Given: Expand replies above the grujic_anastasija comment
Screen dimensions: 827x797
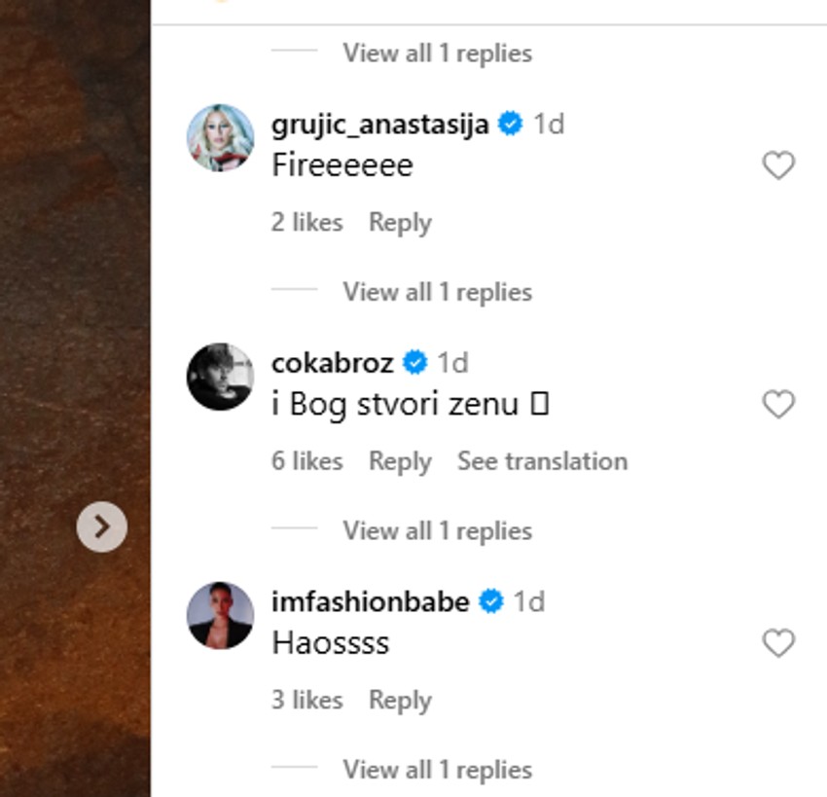Looking at the screenshot, I should click(x=437, y=53).
